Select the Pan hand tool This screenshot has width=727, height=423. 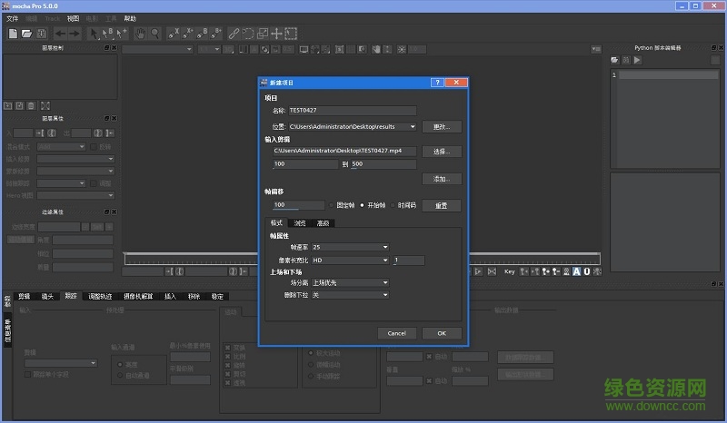tap(141, 34)
